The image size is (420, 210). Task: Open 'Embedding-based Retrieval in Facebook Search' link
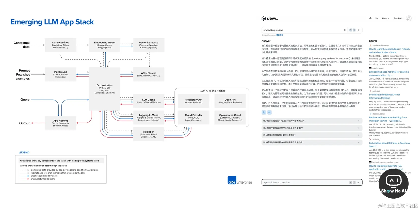click(389, 145)
